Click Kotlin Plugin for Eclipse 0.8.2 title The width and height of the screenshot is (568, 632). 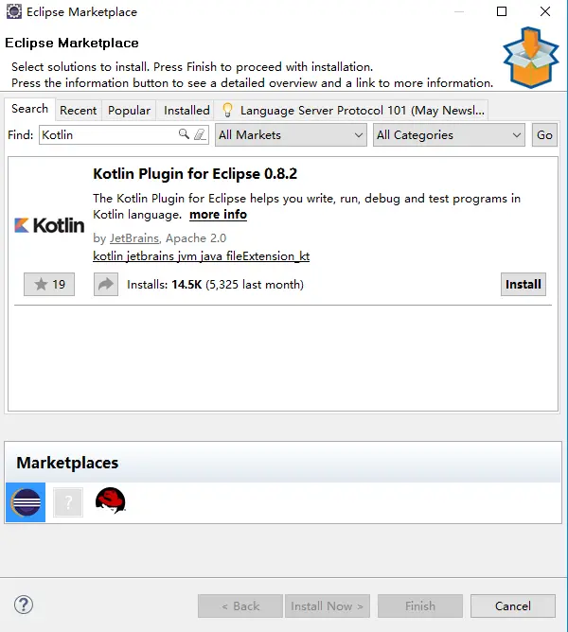click(x=195, y=174)
